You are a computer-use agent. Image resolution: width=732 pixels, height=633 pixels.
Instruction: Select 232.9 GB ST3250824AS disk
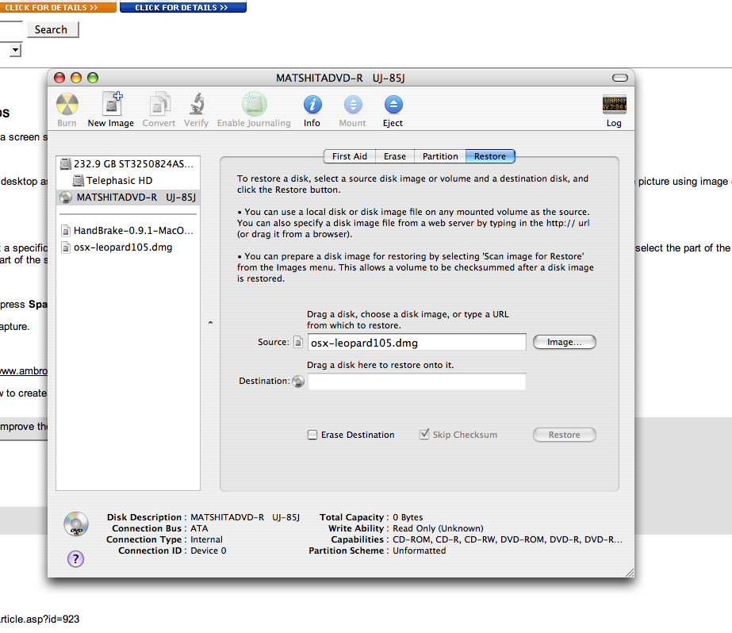tap(128, 164)
